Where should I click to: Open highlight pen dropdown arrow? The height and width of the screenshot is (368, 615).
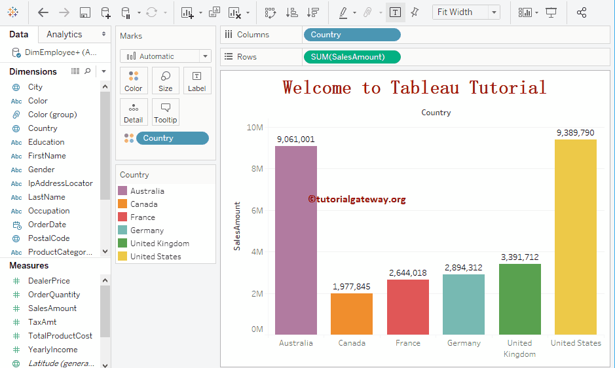pyautogui.click(x=354, y=12)
